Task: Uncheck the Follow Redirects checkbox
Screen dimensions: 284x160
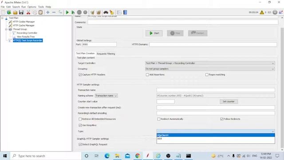Action: (222, 119)
